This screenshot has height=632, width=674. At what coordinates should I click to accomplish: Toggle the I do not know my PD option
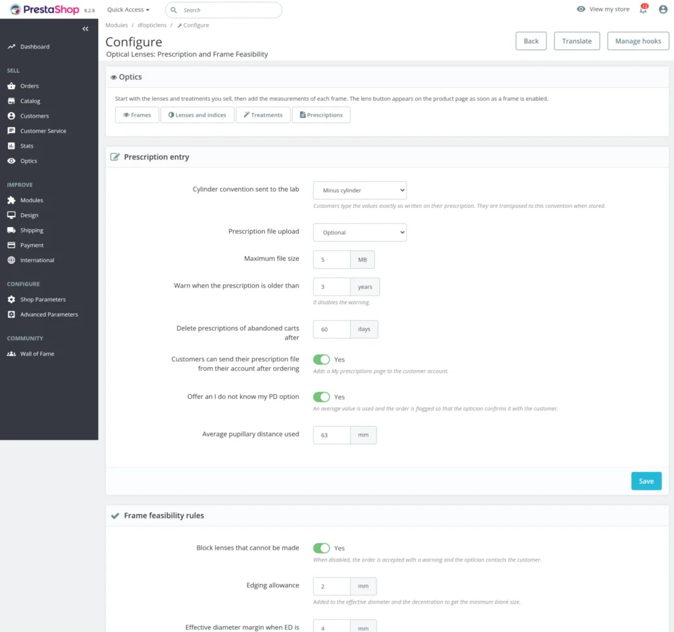click(321, 397)
